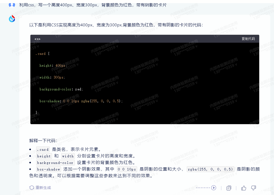
Task: Click the .card { line in the code
Action: pyautogui.click(x=43, y=54)
